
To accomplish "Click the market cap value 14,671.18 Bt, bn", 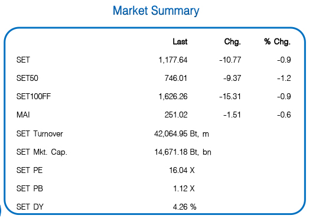I will [183, 152].
